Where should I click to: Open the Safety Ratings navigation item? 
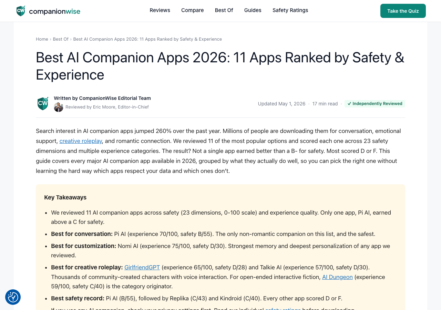290,10
